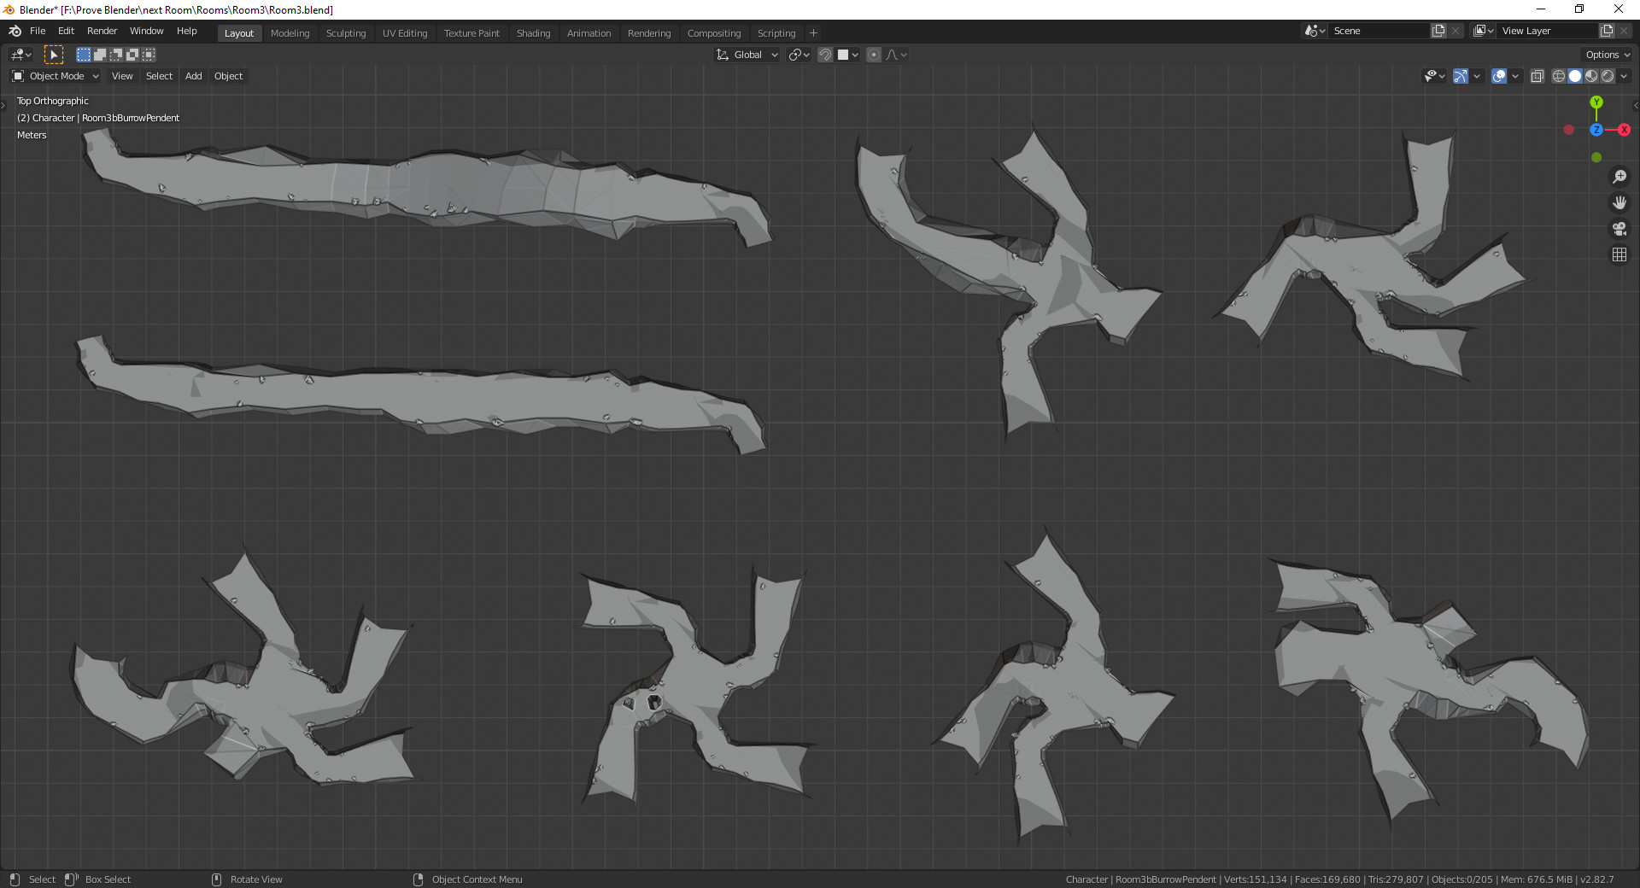This screenshot has height=888, width=1640.
Task: Add a new workspace with plus button
Action: 813,33
